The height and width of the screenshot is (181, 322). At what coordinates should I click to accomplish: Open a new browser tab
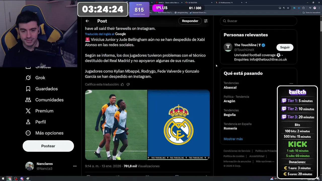click(246, 3)
